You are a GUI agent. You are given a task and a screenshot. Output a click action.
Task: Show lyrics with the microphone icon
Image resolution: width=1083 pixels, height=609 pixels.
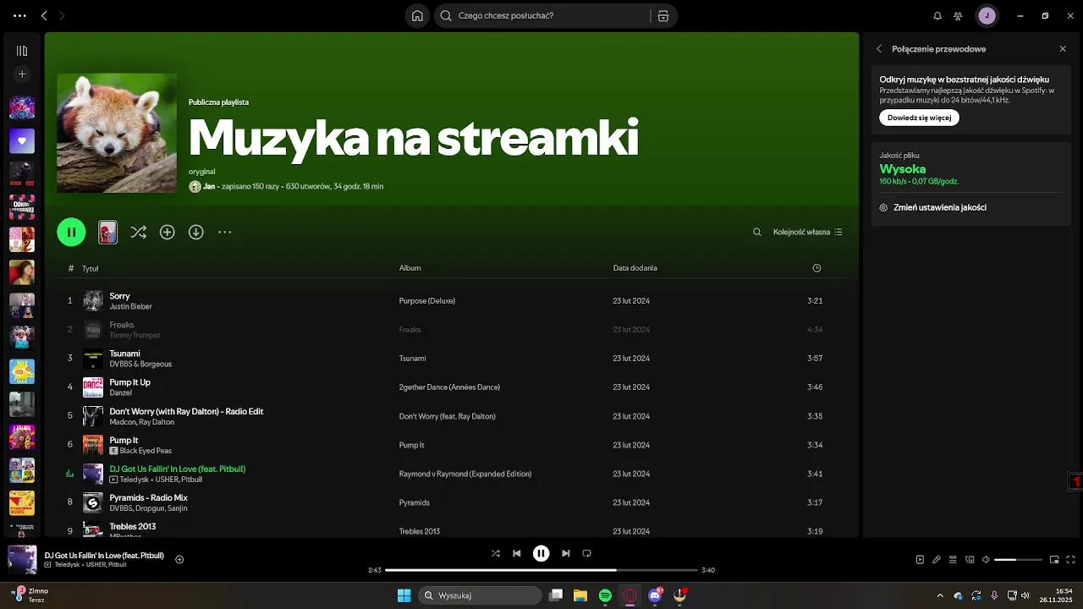click(x=937, y=559)
